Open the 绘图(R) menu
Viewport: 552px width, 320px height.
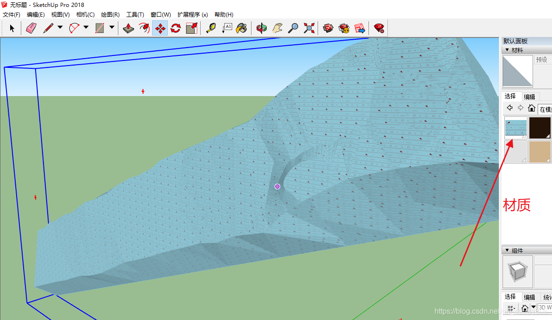pos(110,14)
